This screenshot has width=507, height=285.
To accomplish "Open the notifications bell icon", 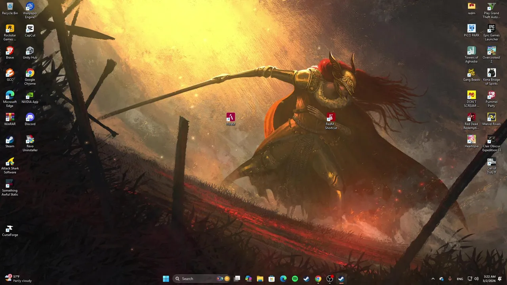I will 500,279.
